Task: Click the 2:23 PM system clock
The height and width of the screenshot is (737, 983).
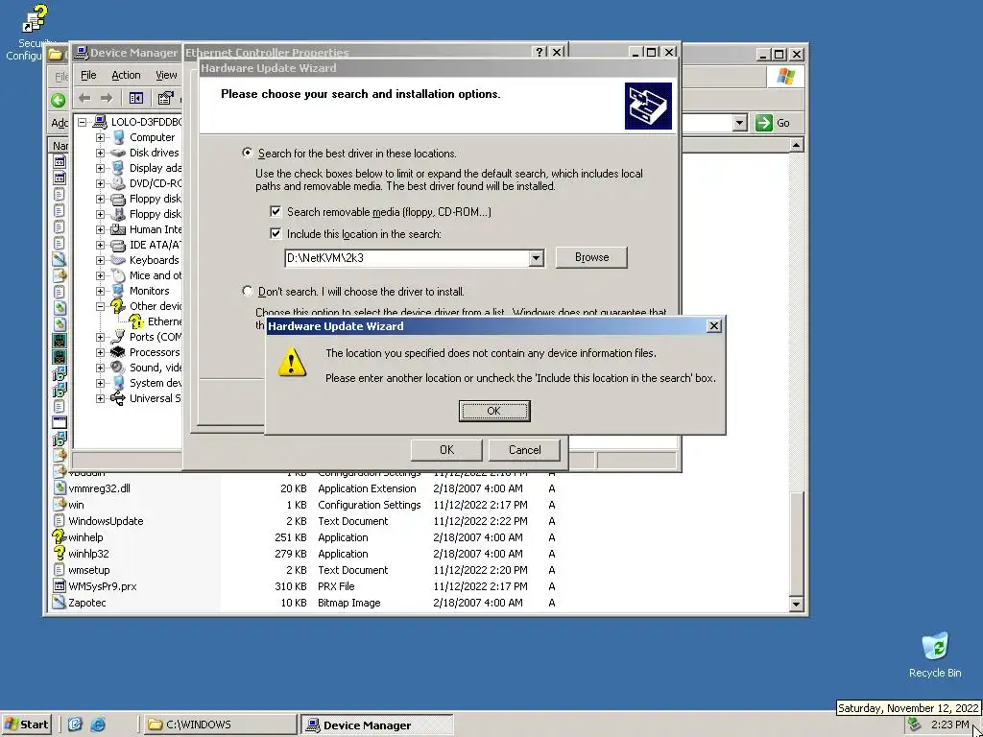Action: pos(949,725)
